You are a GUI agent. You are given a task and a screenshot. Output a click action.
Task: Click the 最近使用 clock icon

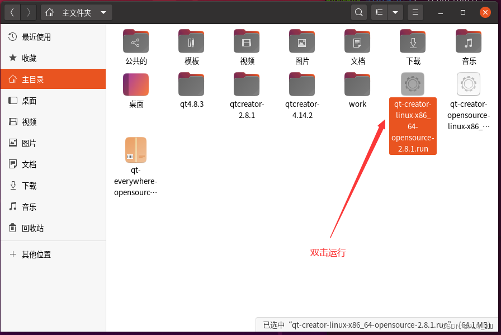(12, 37)
